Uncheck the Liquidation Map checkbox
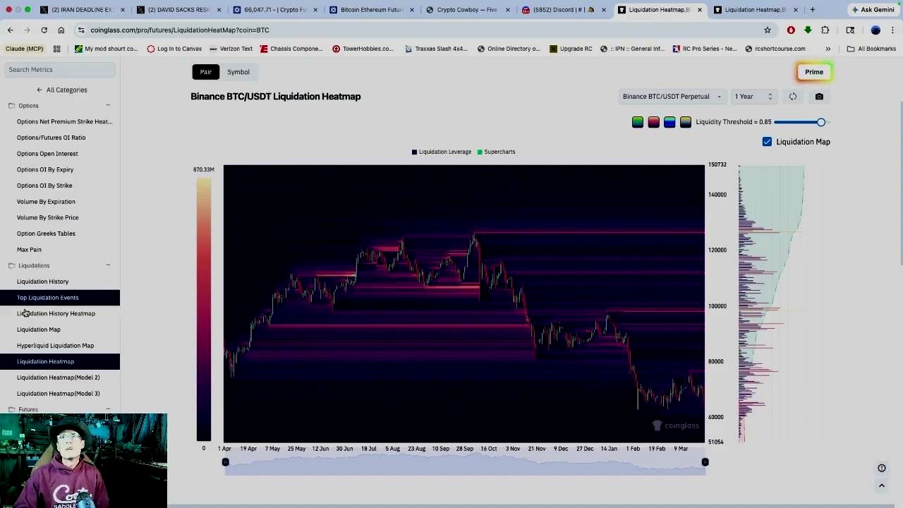 pyautogui.click(x=767, y=142)
